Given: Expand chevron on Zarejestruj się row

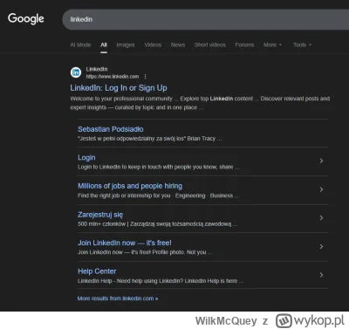Looking at the screenshot, I should coord(321,218).
